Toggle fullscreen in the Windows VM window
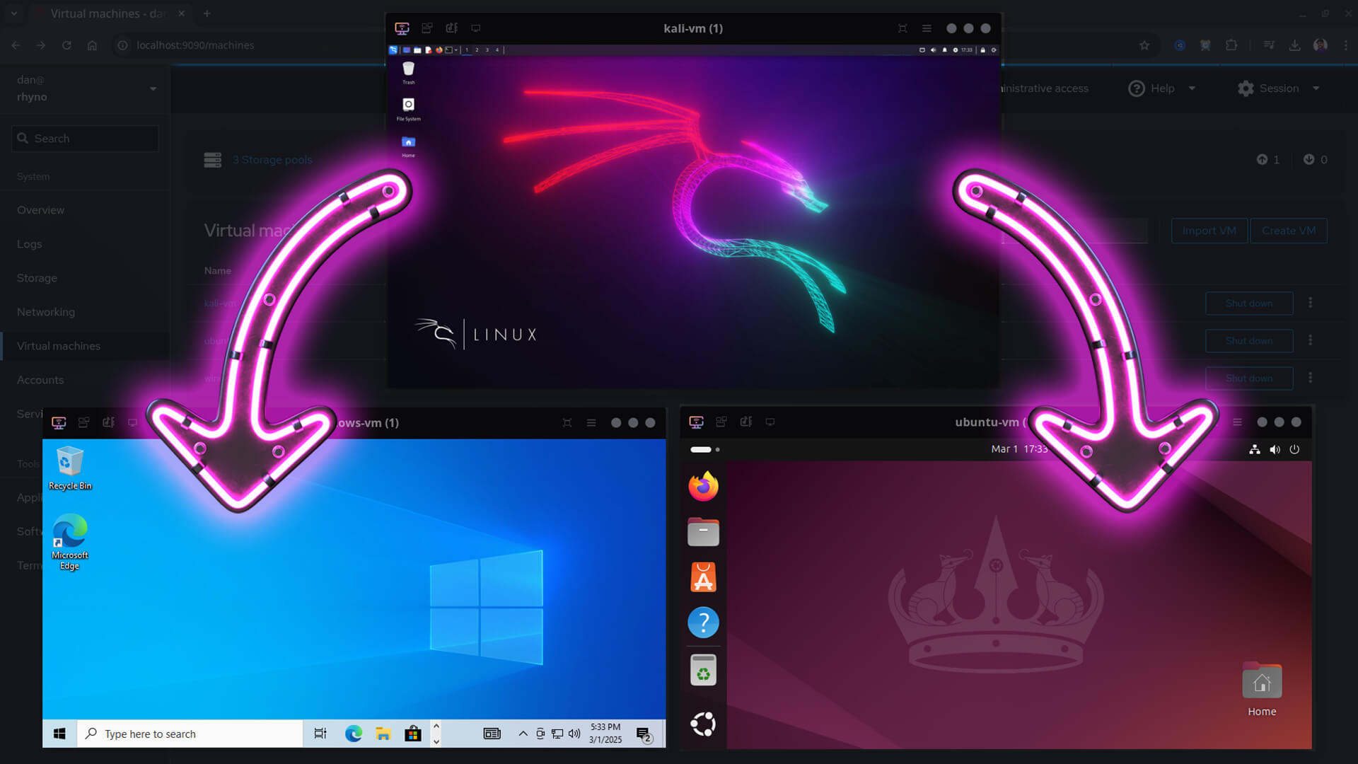 [x=567, y=422]
